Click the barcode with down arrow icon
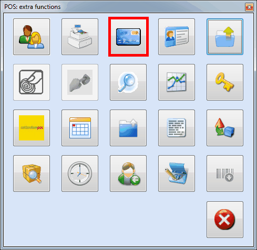 225,173
